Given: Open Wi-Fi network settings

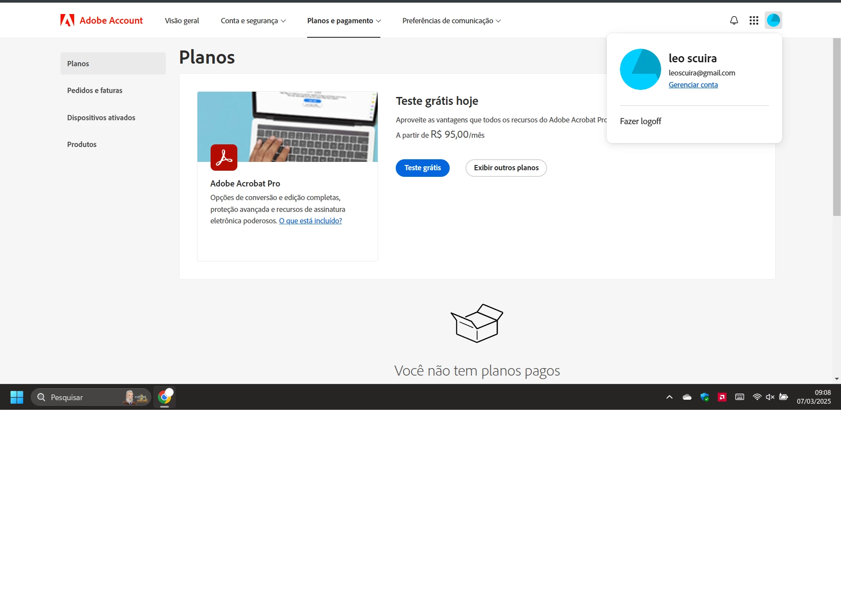Looking at the screenshot, I should pyautogui.click(x=757, y=397).
